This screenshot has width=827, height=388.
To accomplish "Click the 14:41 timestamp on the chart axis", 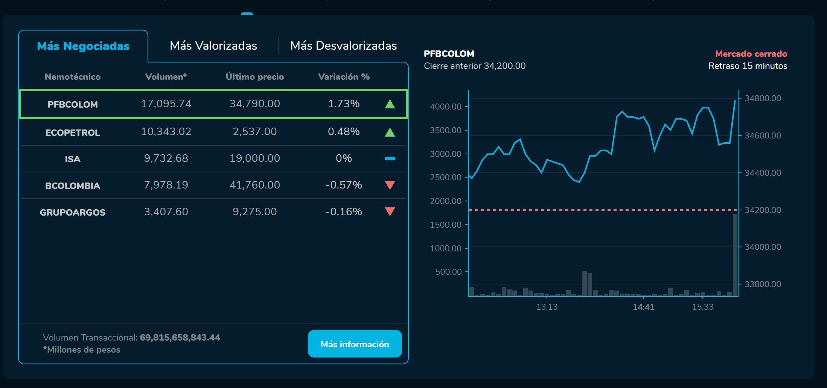I will pos(644,307).
